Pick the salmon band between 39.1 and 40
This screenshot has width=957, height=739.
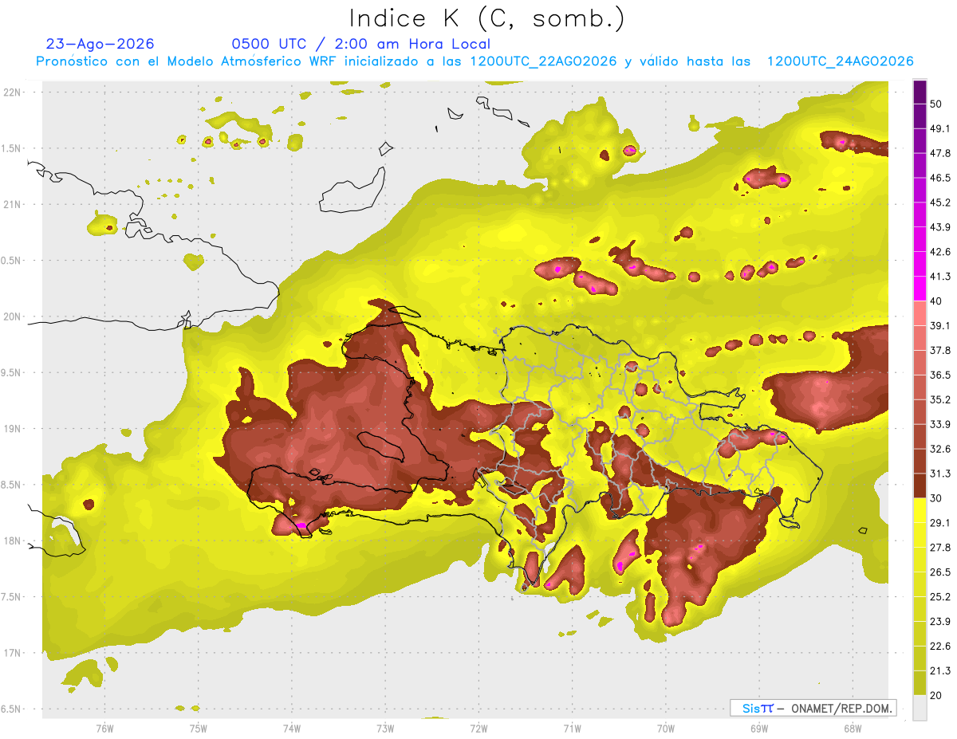point(920,313)
